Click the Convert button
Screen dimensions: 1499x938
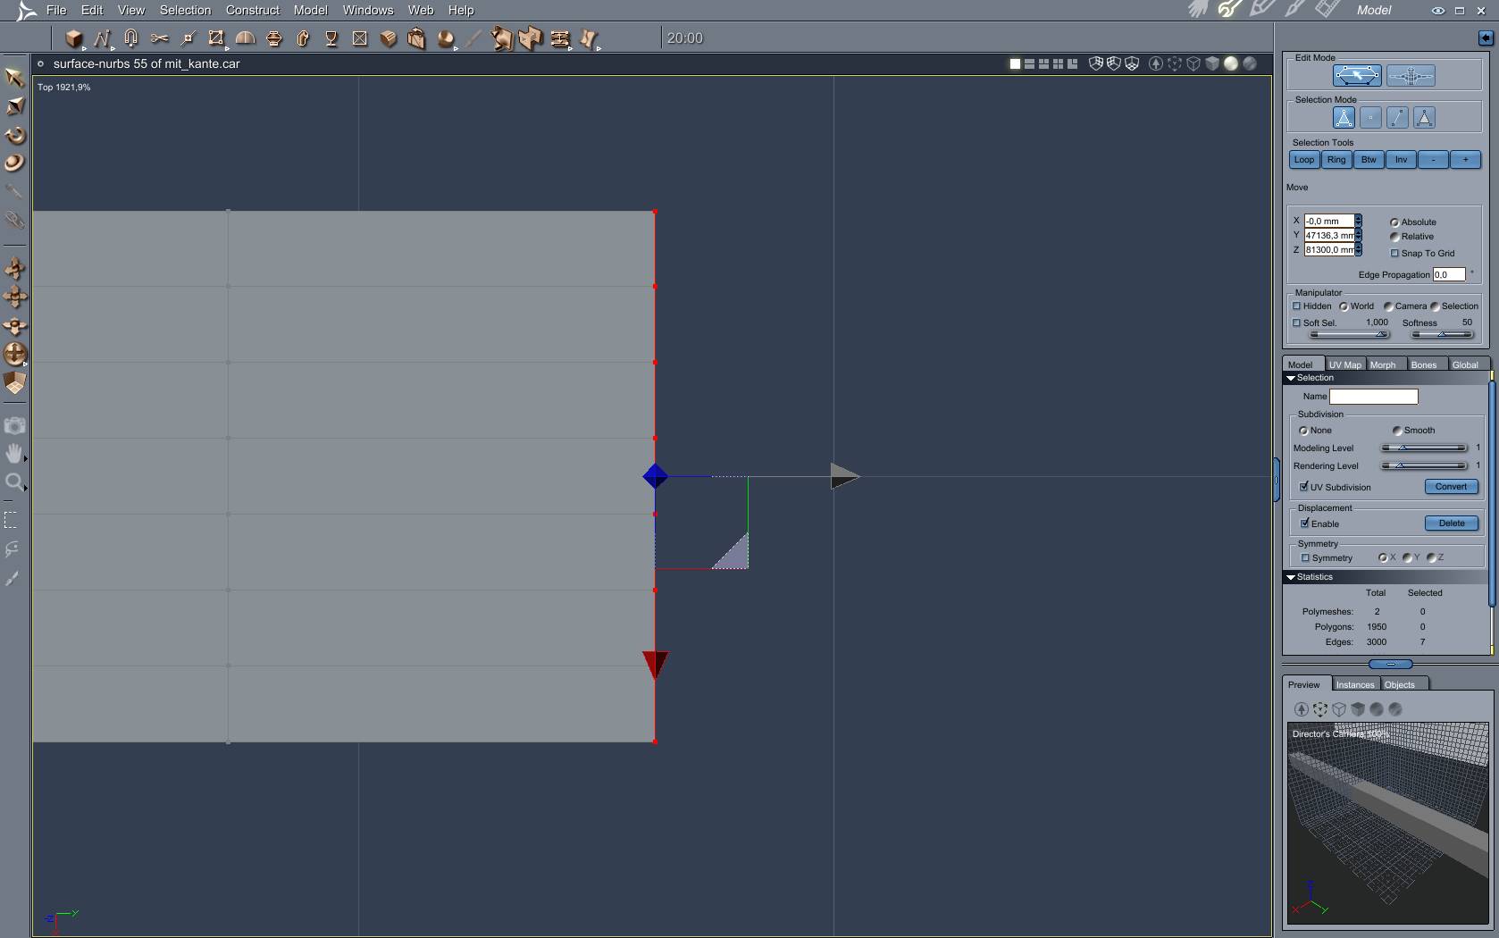pyautogui.click(x=1451, y=487)
